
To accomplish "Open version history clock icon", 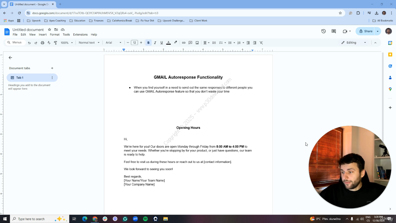I will (x=324, y=31).
